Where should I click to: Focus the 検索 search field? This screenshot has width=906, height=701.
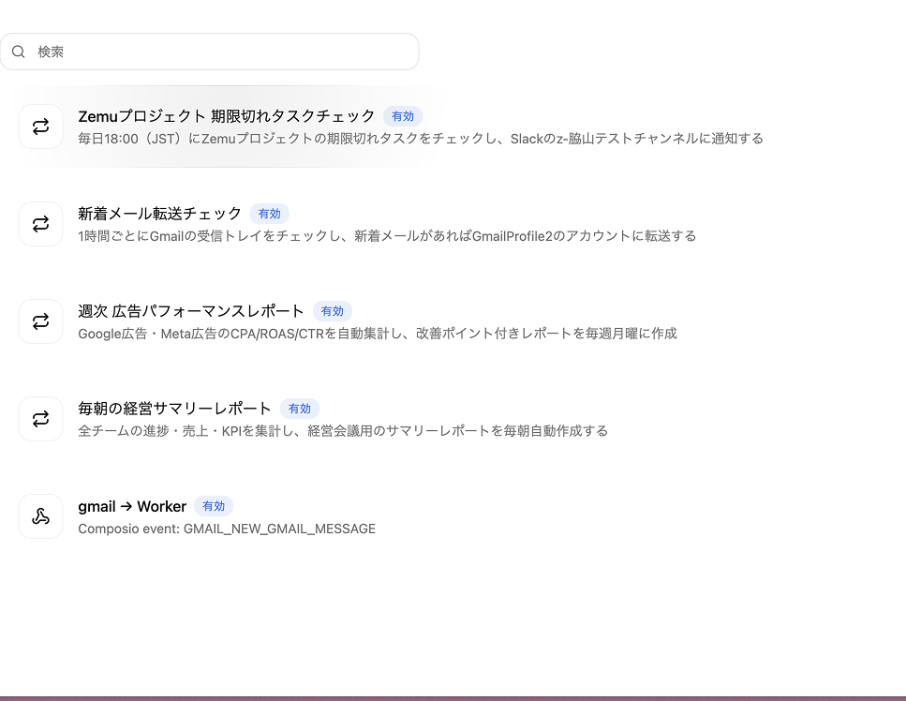point(209,52)
